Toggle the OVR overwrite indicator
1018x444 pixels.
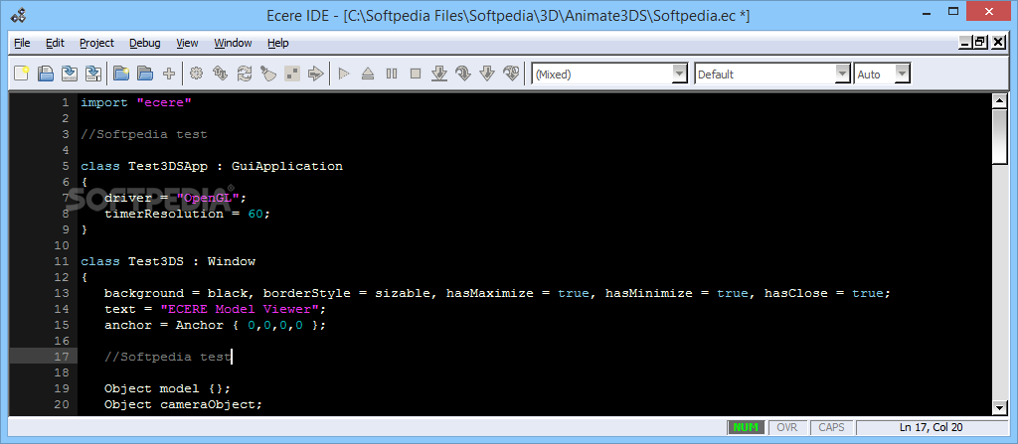pyautogui.click(x=787, y=427)
